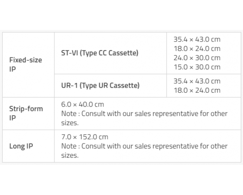243x195 pixels.
Task: Click the word 'Cassette)' in ST-VI label
Action: (125, 53)
